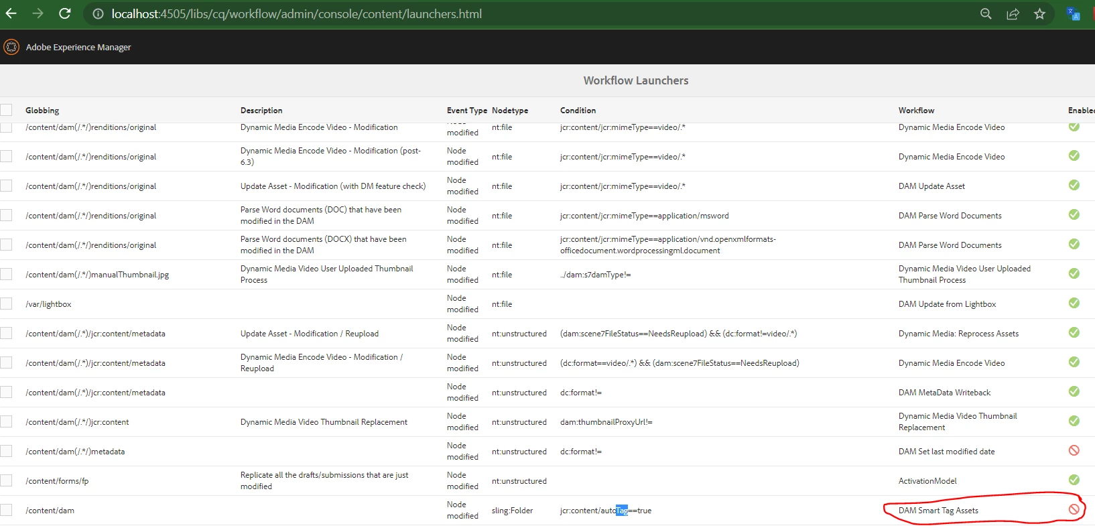The image size is (1095, 530).
Task: Click enabled checkmark for Modification (post-6.3) launcher
Action: click(x=1074, y=155)
